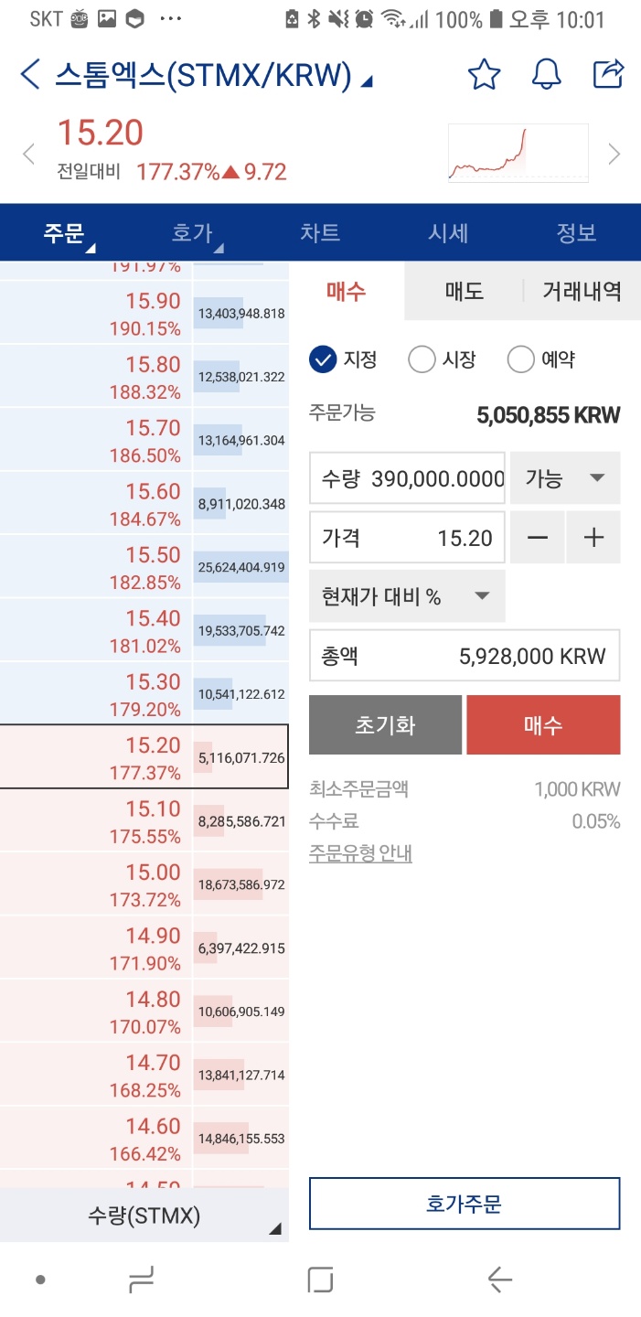Tap the navigation bar dot icon
The width and height of the screenshot is (641, 1317).
[40, 1280]
